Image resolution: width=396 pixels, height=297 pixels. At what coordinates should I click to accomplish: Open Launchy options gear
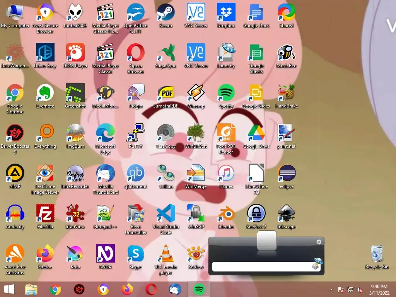click(x=319, y=242)
